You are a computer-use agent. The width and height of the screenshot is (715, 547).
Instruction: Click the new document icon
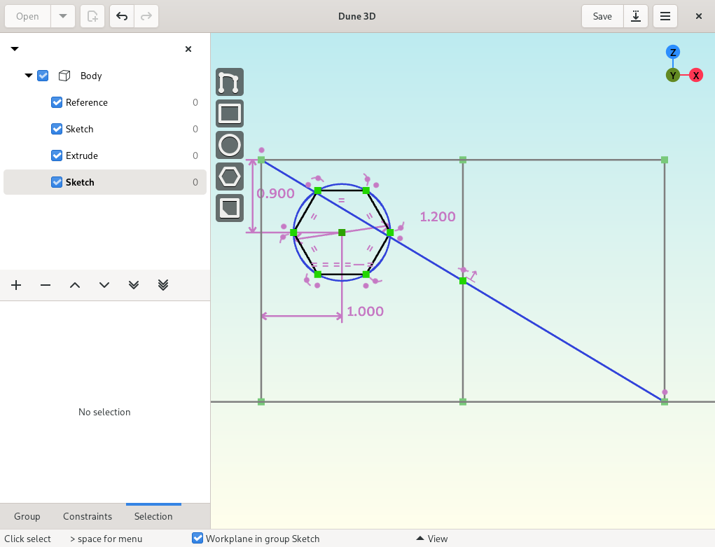[x=92, y=16]
